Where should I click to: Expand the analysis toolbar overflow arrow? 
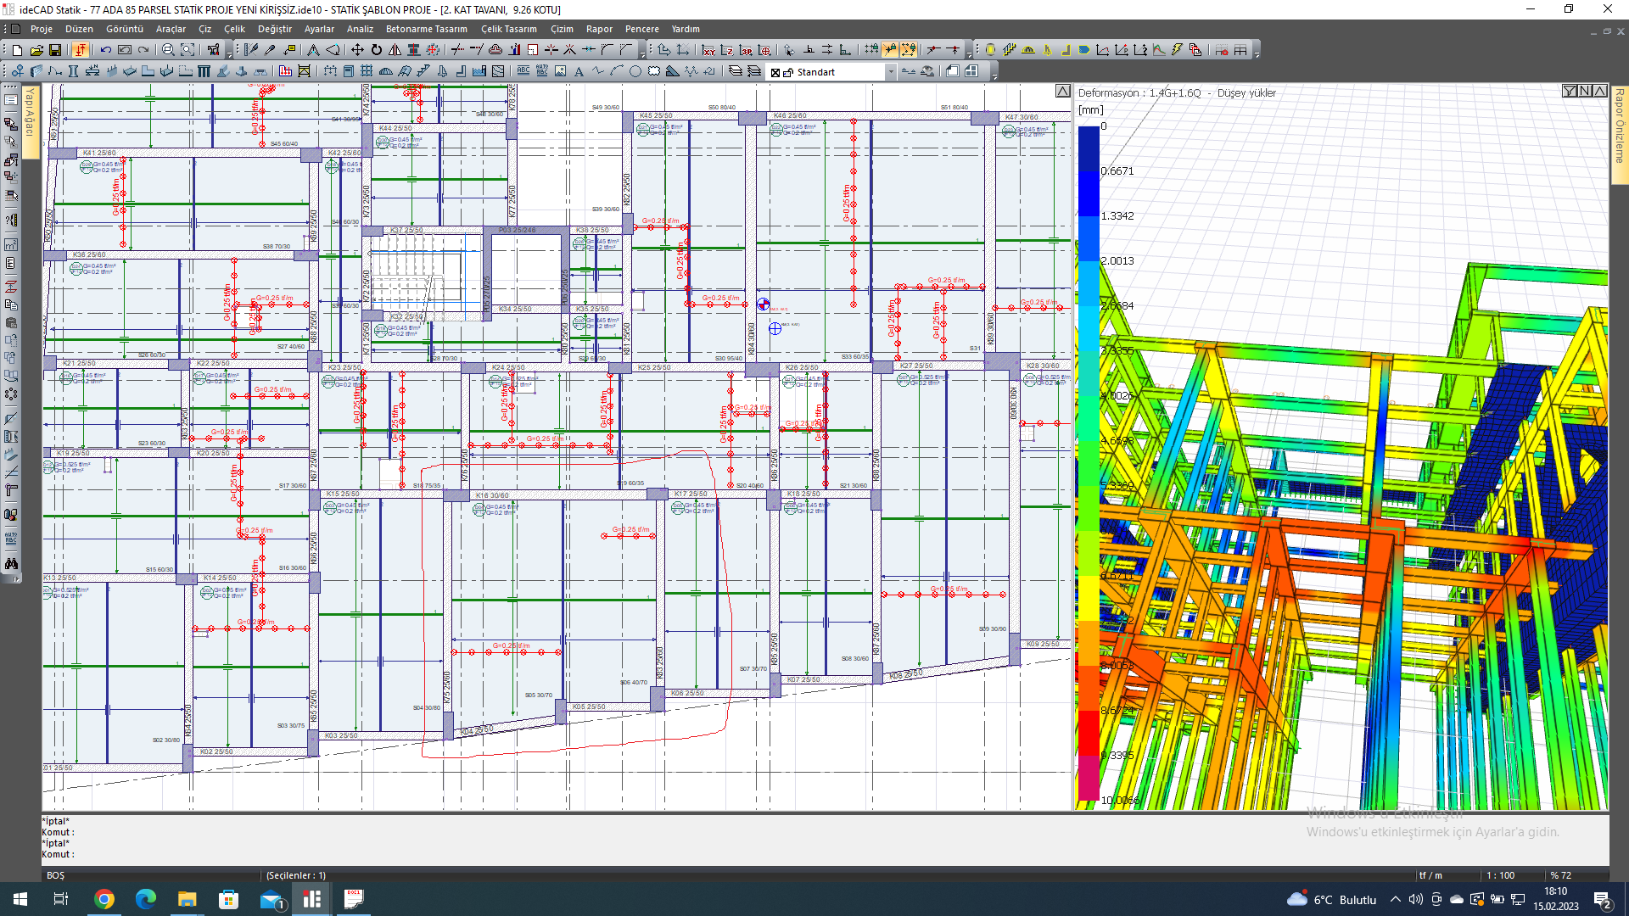1257,53
